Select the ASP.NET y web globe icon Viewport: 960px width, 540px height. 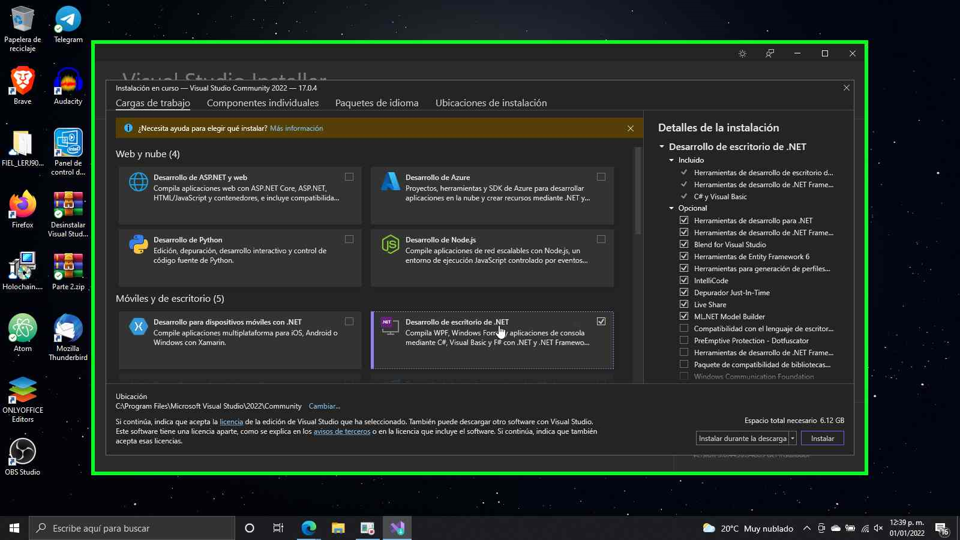pos(139,182)
